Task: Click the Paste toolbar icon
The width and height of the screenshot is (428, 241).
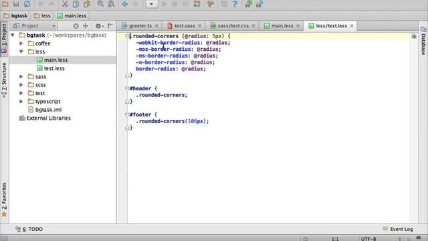Action: (x=87, y=4)
